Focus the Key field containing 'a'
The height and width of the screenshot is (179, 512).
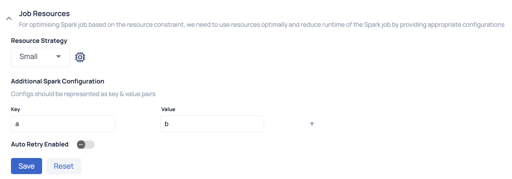(x=63, y=124)
